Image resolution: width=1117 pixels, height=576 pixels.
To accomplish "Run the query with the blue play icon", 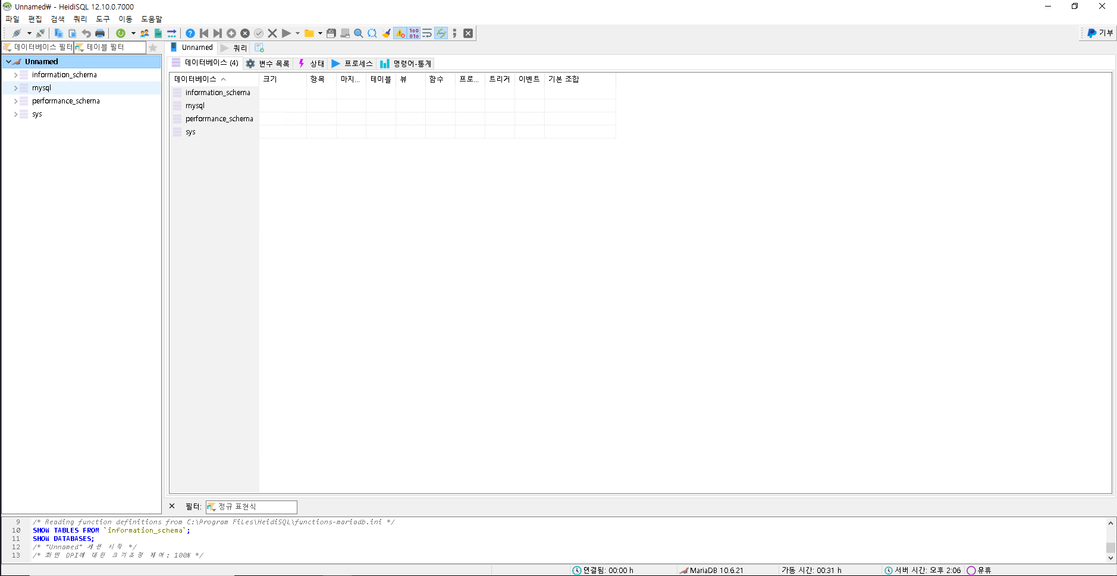I will 286,33.
